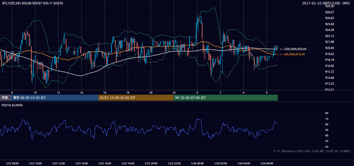Click the RSI 50 level label
The height and width of the screenshot is (166, 354).
pyautogui.click(x=327, y=130)
